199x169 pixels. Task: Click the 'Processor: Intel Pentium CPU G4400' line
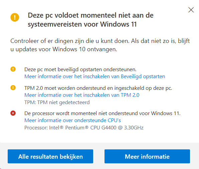tap(84, 128)
